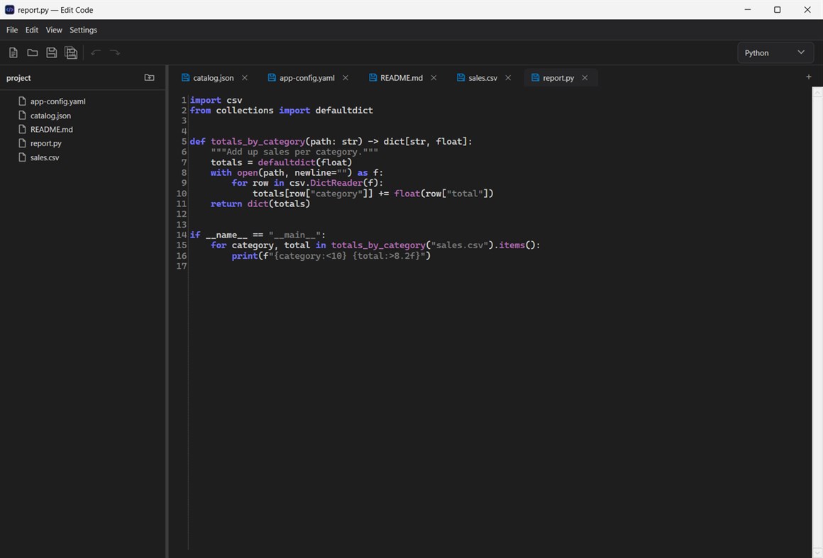Click the plus icon to add new tab

click(x=809, y=77)
